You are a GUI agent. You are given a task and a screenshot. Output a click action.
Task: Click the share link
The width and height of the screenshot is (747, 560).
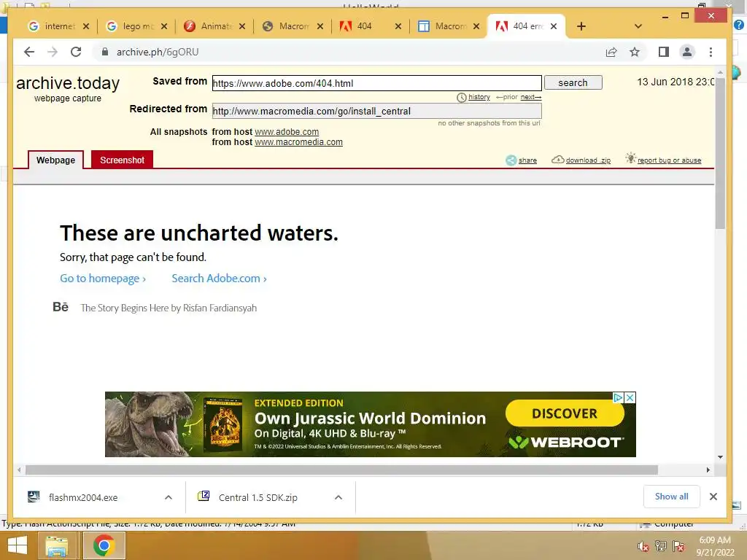tap(527, 160)
